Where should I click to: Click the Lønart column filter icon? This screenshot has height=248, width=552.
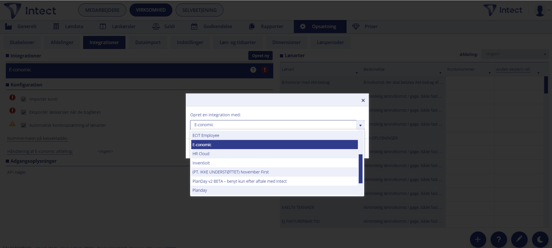(357, 73)
